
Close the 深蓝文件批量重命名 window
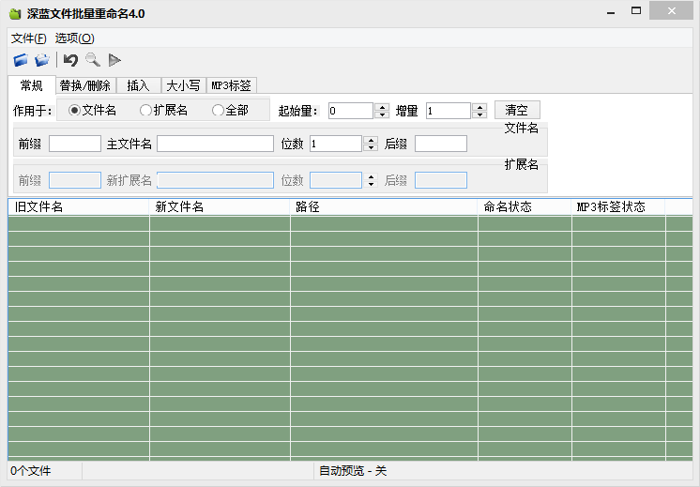[x=672, y=11]
